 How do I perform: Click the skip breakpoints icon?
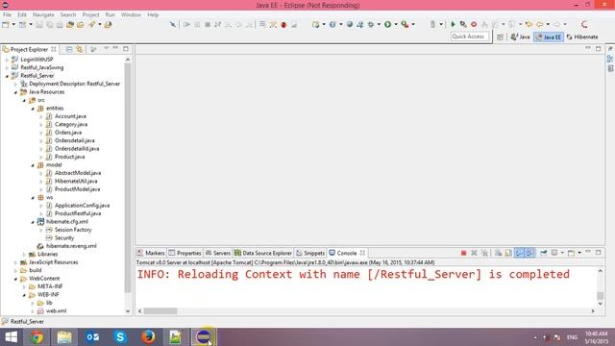point(173,24)
